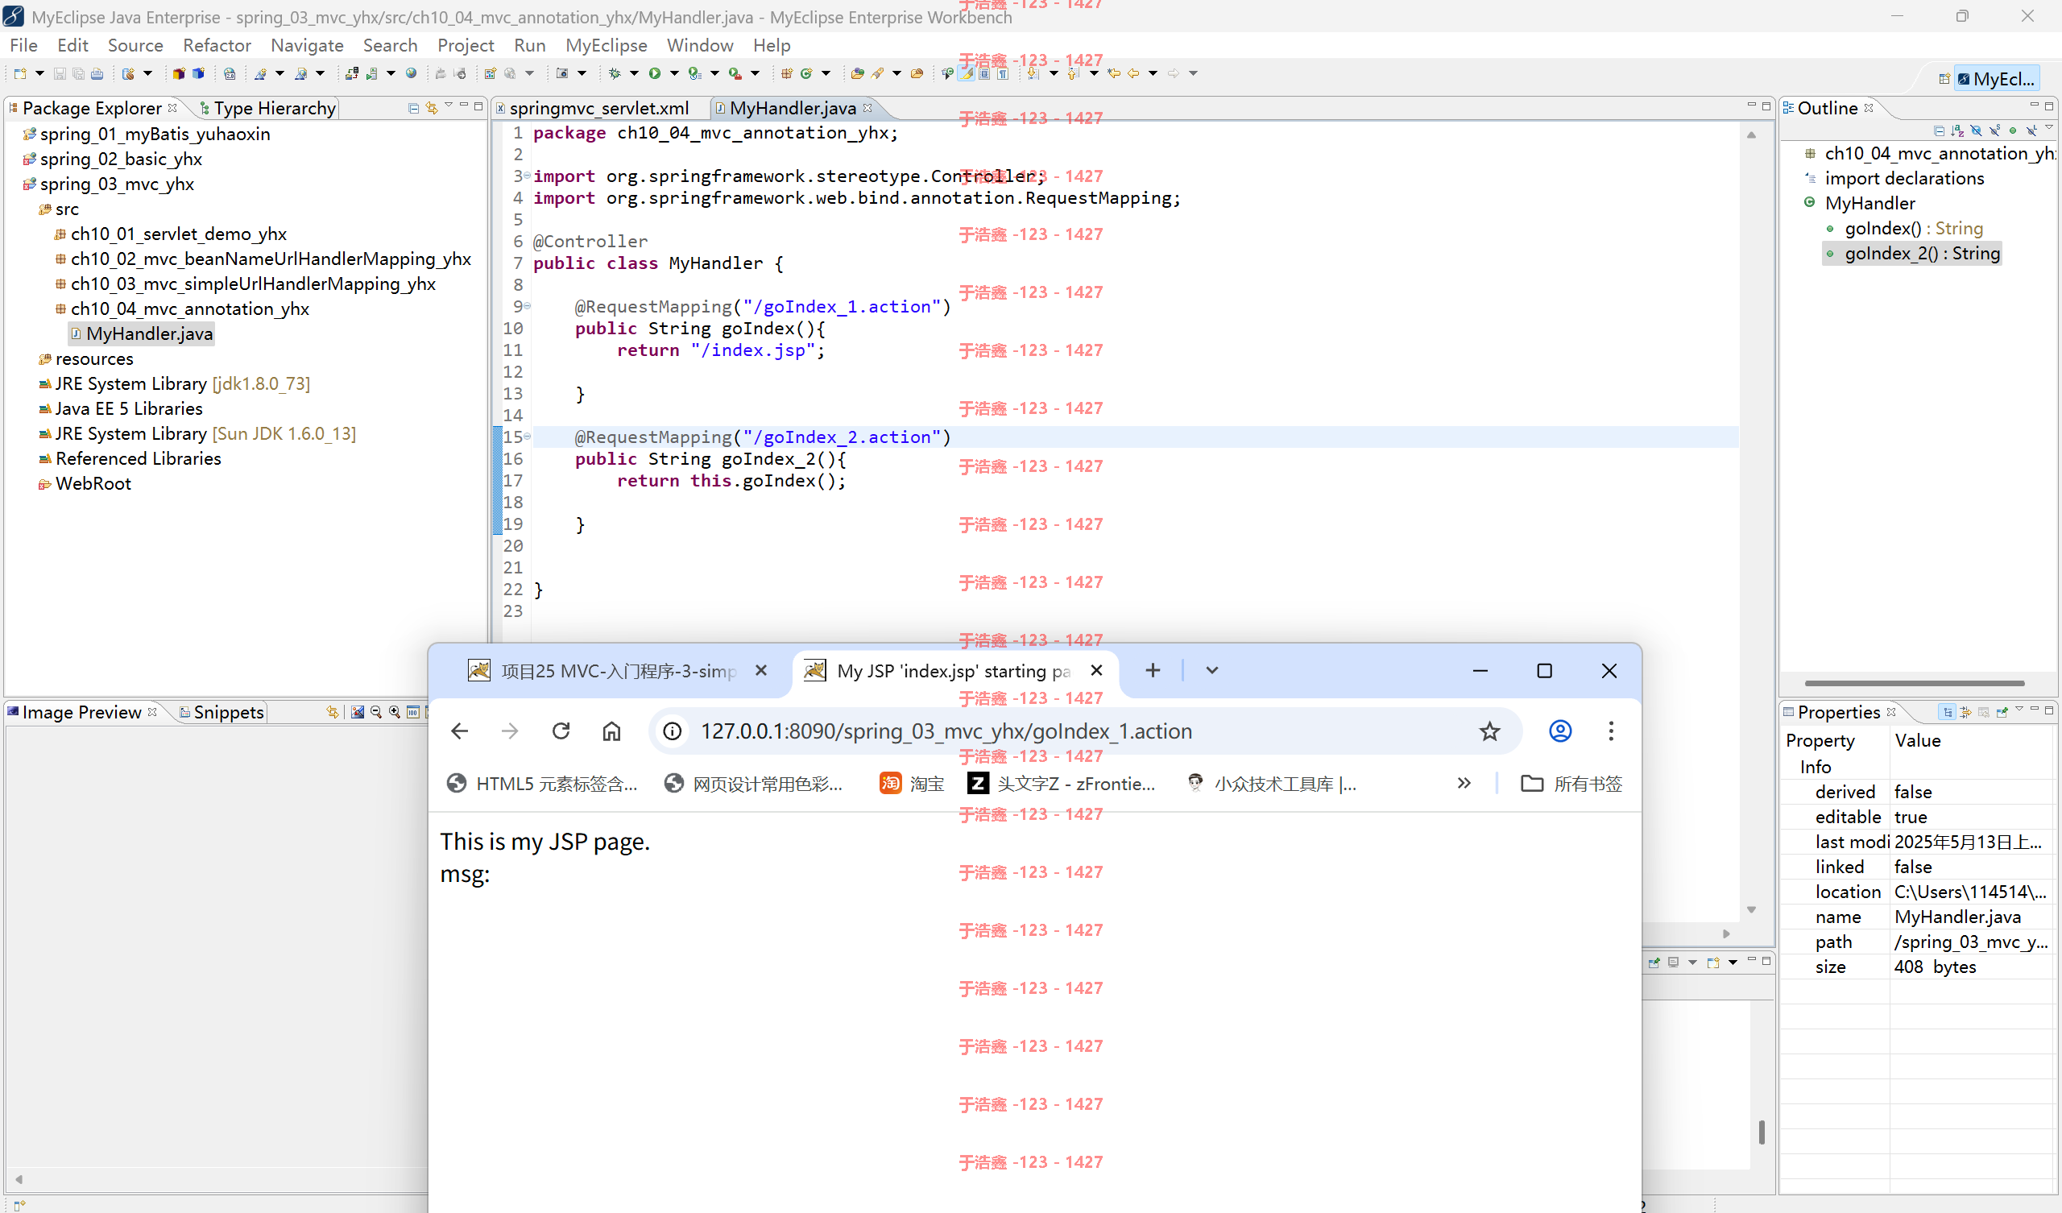Click the green Run button in toolbar
The height and width of the screenshot is (1213, 2062).
[655, 73]
